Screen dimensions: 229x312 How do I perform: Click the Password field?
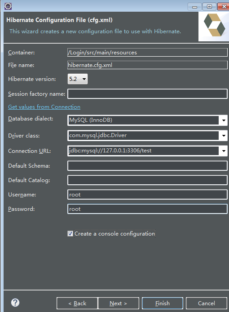(147, 209)
